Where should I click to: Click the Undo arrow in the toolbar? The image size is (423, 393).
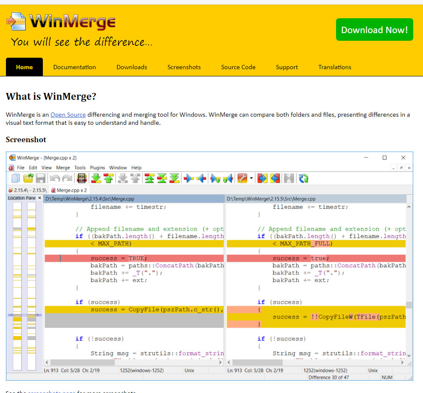point(55,178)
